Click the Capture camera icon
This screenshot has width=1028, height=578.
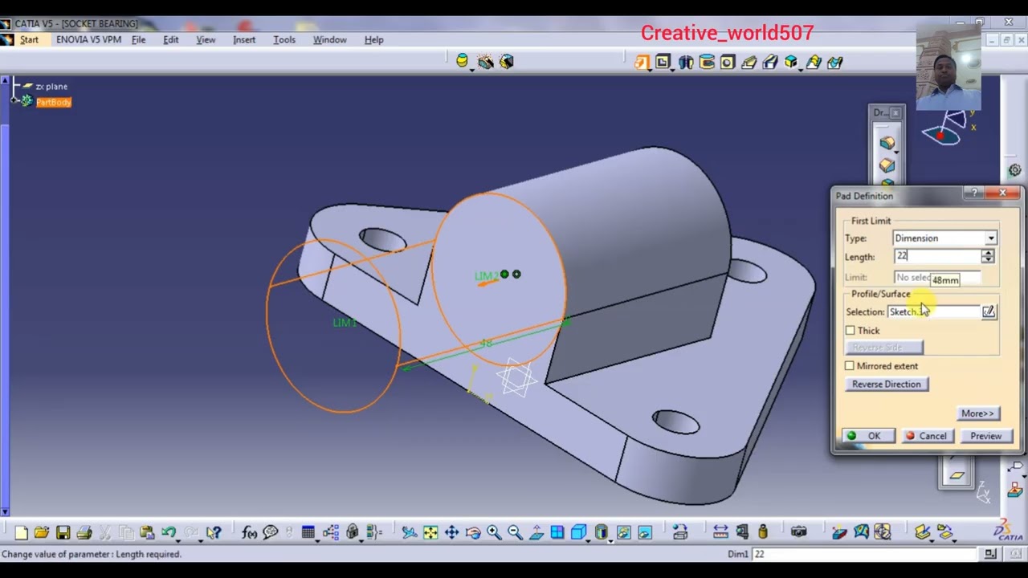[798, 532]
